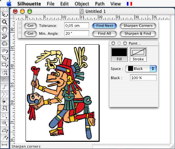The image size is (175, 149).
Task: Open the color palette tool
Action: (5, 44)
